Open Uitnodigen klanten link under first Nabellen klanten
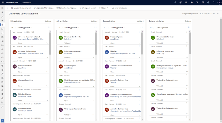Viewport: 222px width, 123px height. click(25, 96)
